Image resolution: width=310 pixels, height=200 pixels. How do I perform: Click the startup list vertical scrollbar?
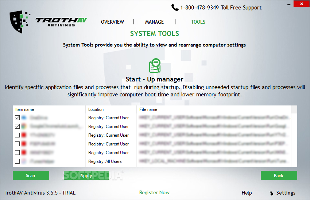(294, 136)
